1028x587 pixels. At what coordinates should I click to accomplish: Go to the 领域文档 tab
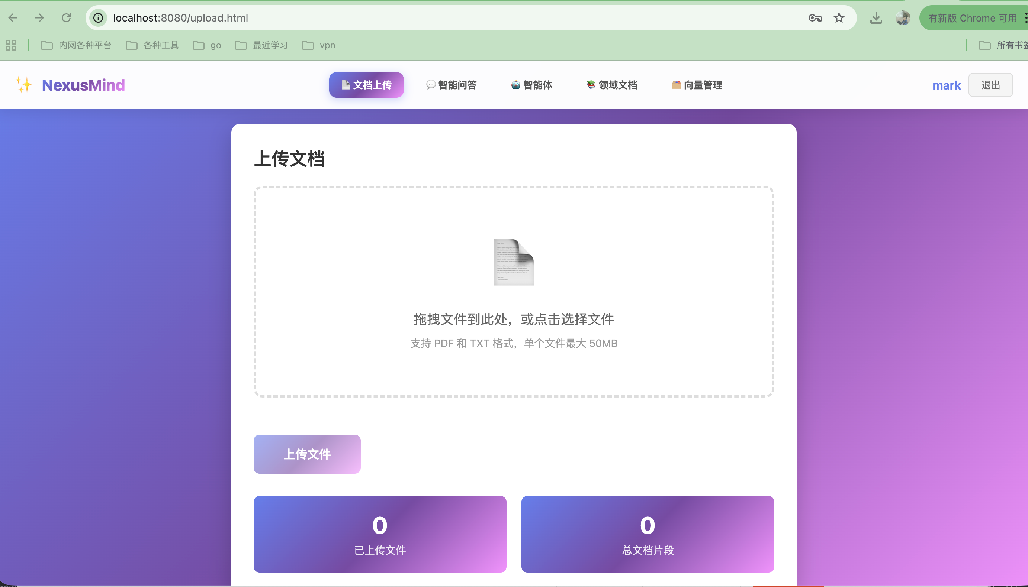[612, 85]
